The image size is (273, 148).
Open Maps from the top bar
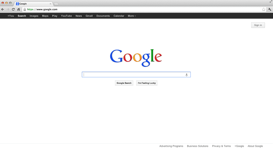click(x=45, y=16)
